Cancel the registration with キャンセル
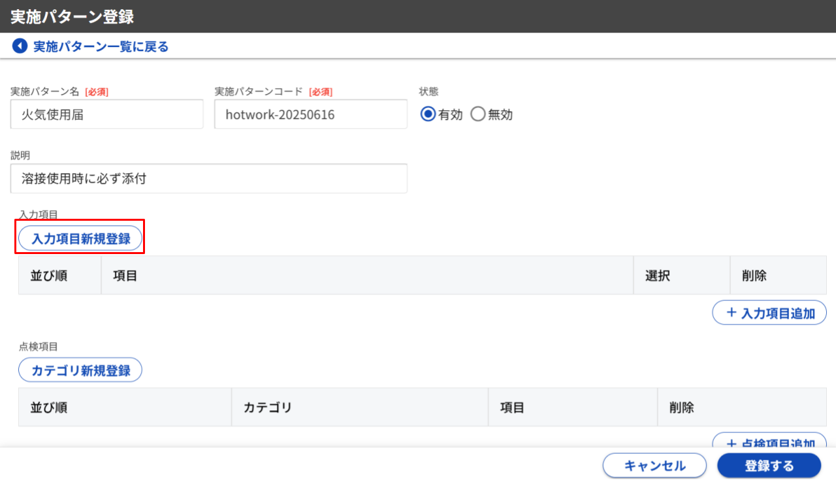Image resolution: width=836 pixels, height=482 pixels. 654,465
